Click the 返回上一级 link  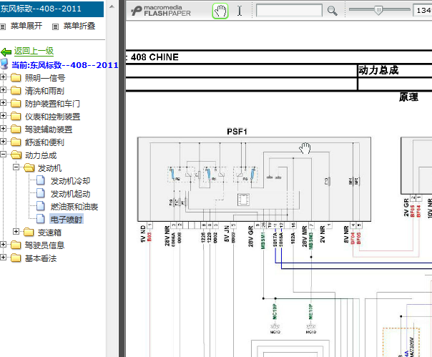34,51
